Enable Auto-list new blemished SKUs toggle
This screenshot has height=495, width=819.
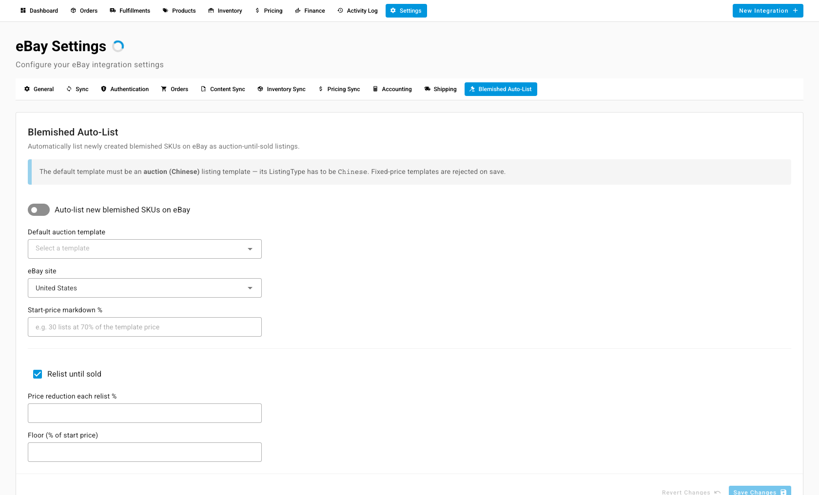pyautogui.click(x=39, y=210)
